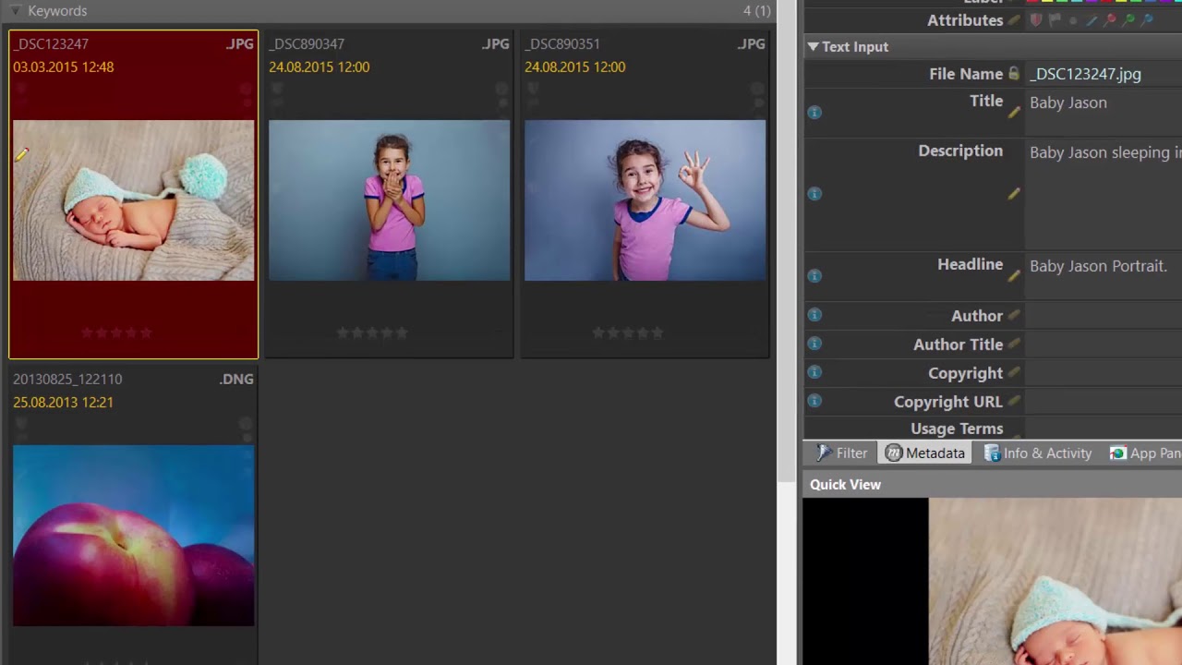Click the date '25.08.2013 12:21'

tap(63, 402)
